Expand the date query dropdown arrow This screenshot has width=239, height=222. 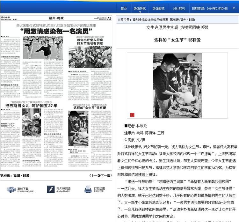pyautogui.click(x=234, y=8)
